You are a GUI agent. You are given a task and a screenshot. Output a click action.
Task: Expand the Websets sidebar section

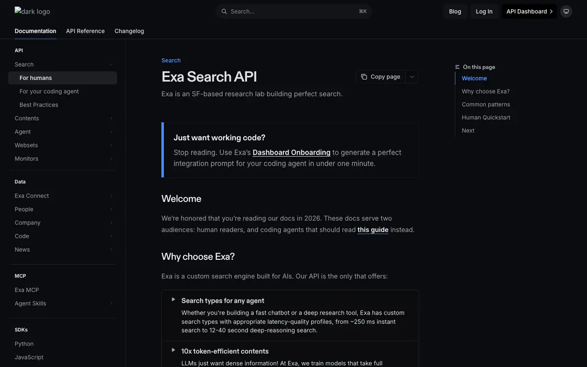click(x=111, y=145)
